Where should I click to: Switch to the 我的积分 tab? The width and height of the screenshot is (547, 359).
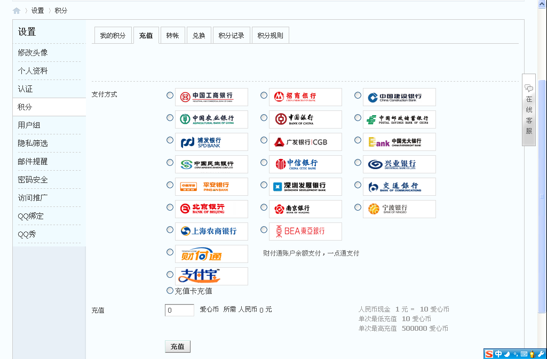[x=113, y=35]
